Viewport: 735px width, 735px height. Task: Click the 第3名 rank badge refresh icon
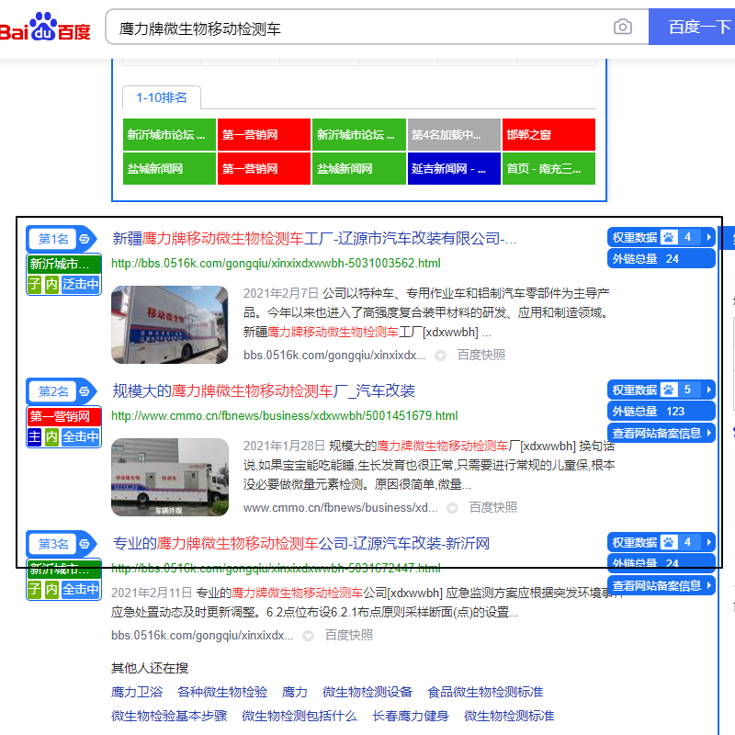[x=85, y=544]
